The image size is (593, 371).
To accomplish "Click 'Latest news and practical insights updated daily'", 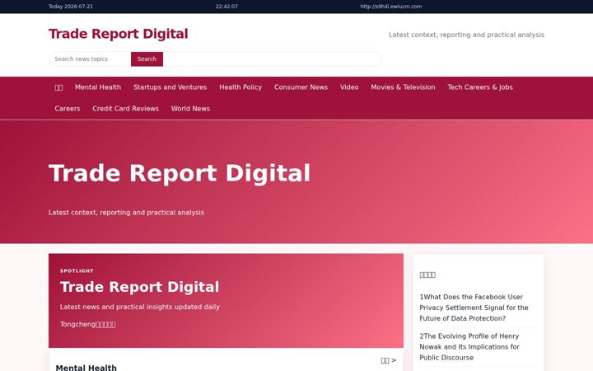I will (140, 307).
